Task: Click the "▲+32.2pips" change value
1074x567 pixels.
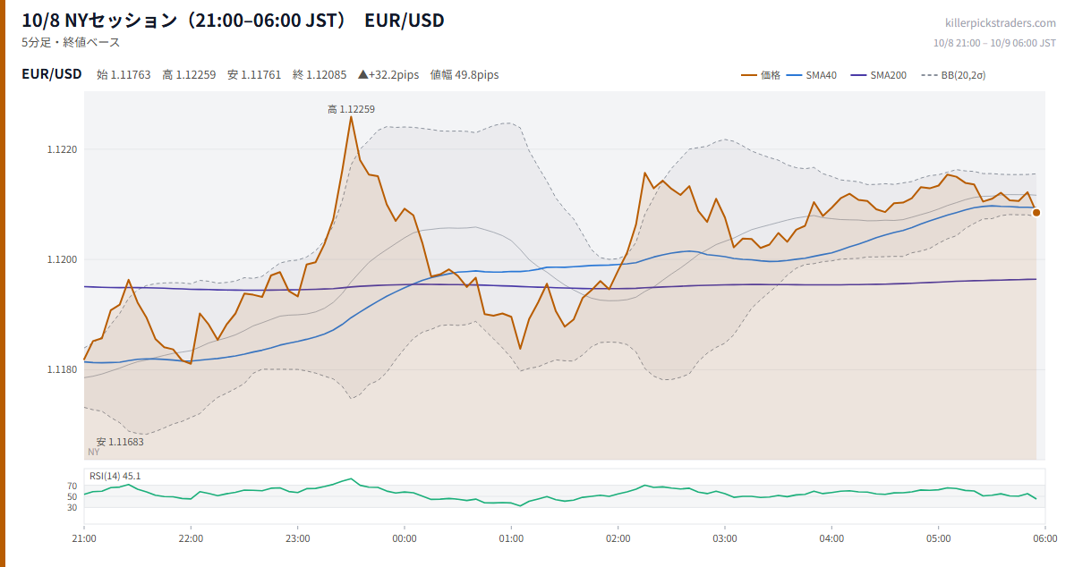Action: 388,75
